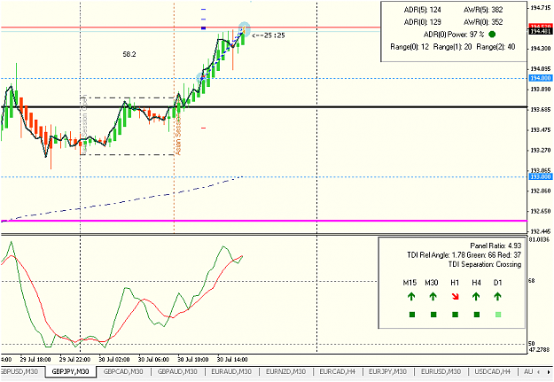This screenshot has width=554, height=382.
Task: Click the 81.0836 indicator scale value
Action: [540, 240]
